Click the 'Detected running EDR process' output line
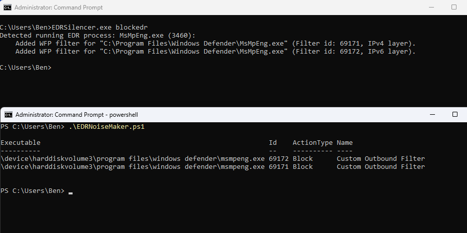The height and width of the screenshot is (233, 467). coord(98,35)
